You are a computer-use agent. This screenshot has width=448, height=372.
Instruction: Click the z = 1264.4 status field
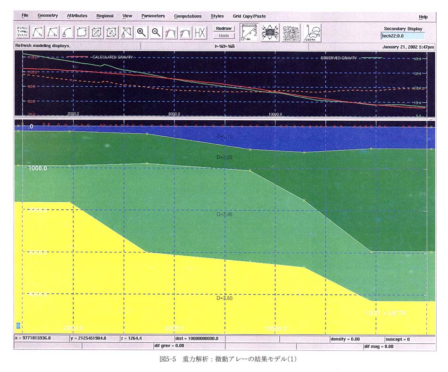[x=147, y=338]
